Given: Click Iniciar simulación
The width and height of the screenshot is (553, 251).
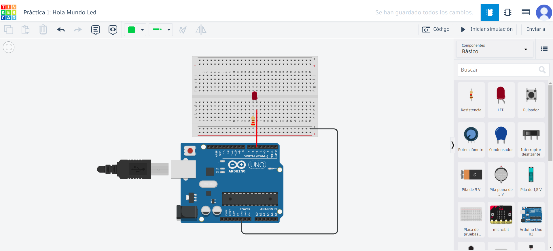Looking at the screenshot, I should 486,29.
